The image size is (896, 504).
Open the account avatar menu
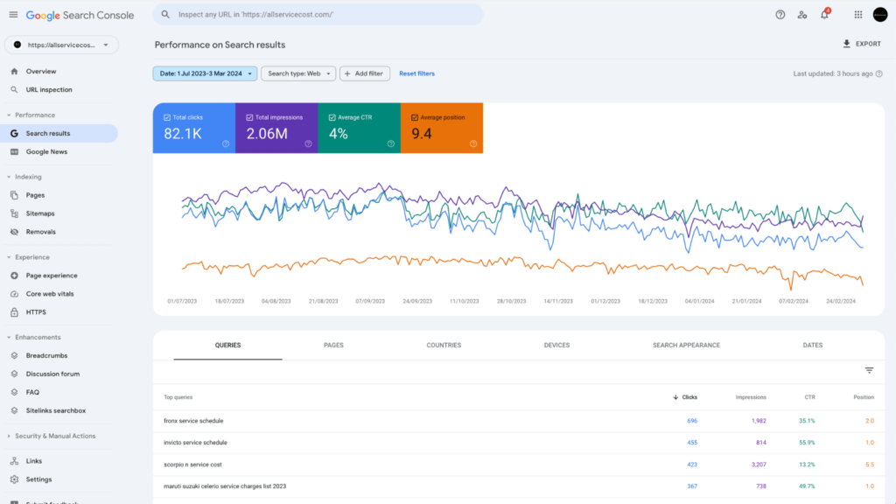click(x=880, y=15)
